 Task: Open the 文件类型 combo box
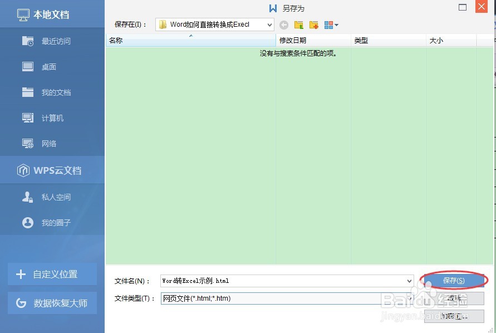287,298
